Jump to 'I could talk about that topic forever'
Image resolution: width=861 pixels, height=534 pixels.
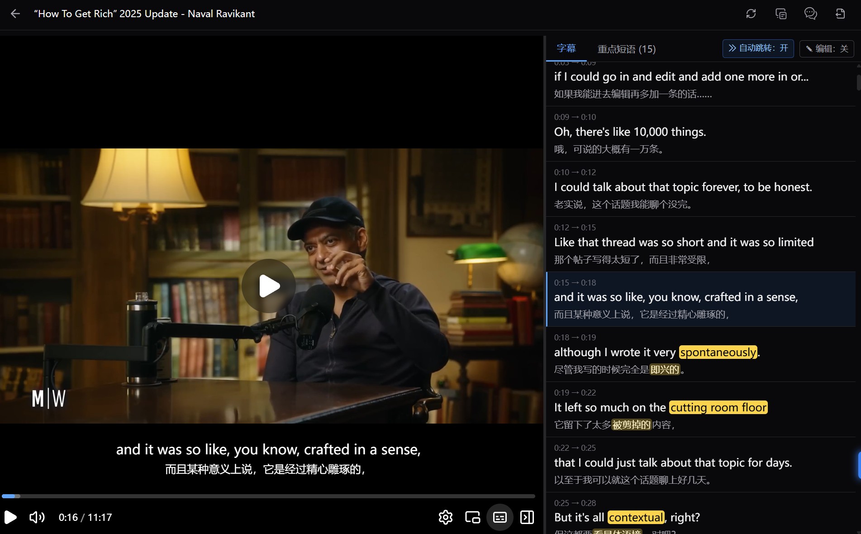[x=683, y=187]
